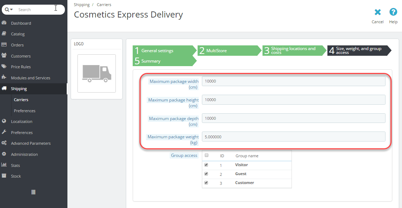Viewport: 402px width, 208px height.
Task: Collapse the sidebar using bars icon
Action: pos(33,192)
